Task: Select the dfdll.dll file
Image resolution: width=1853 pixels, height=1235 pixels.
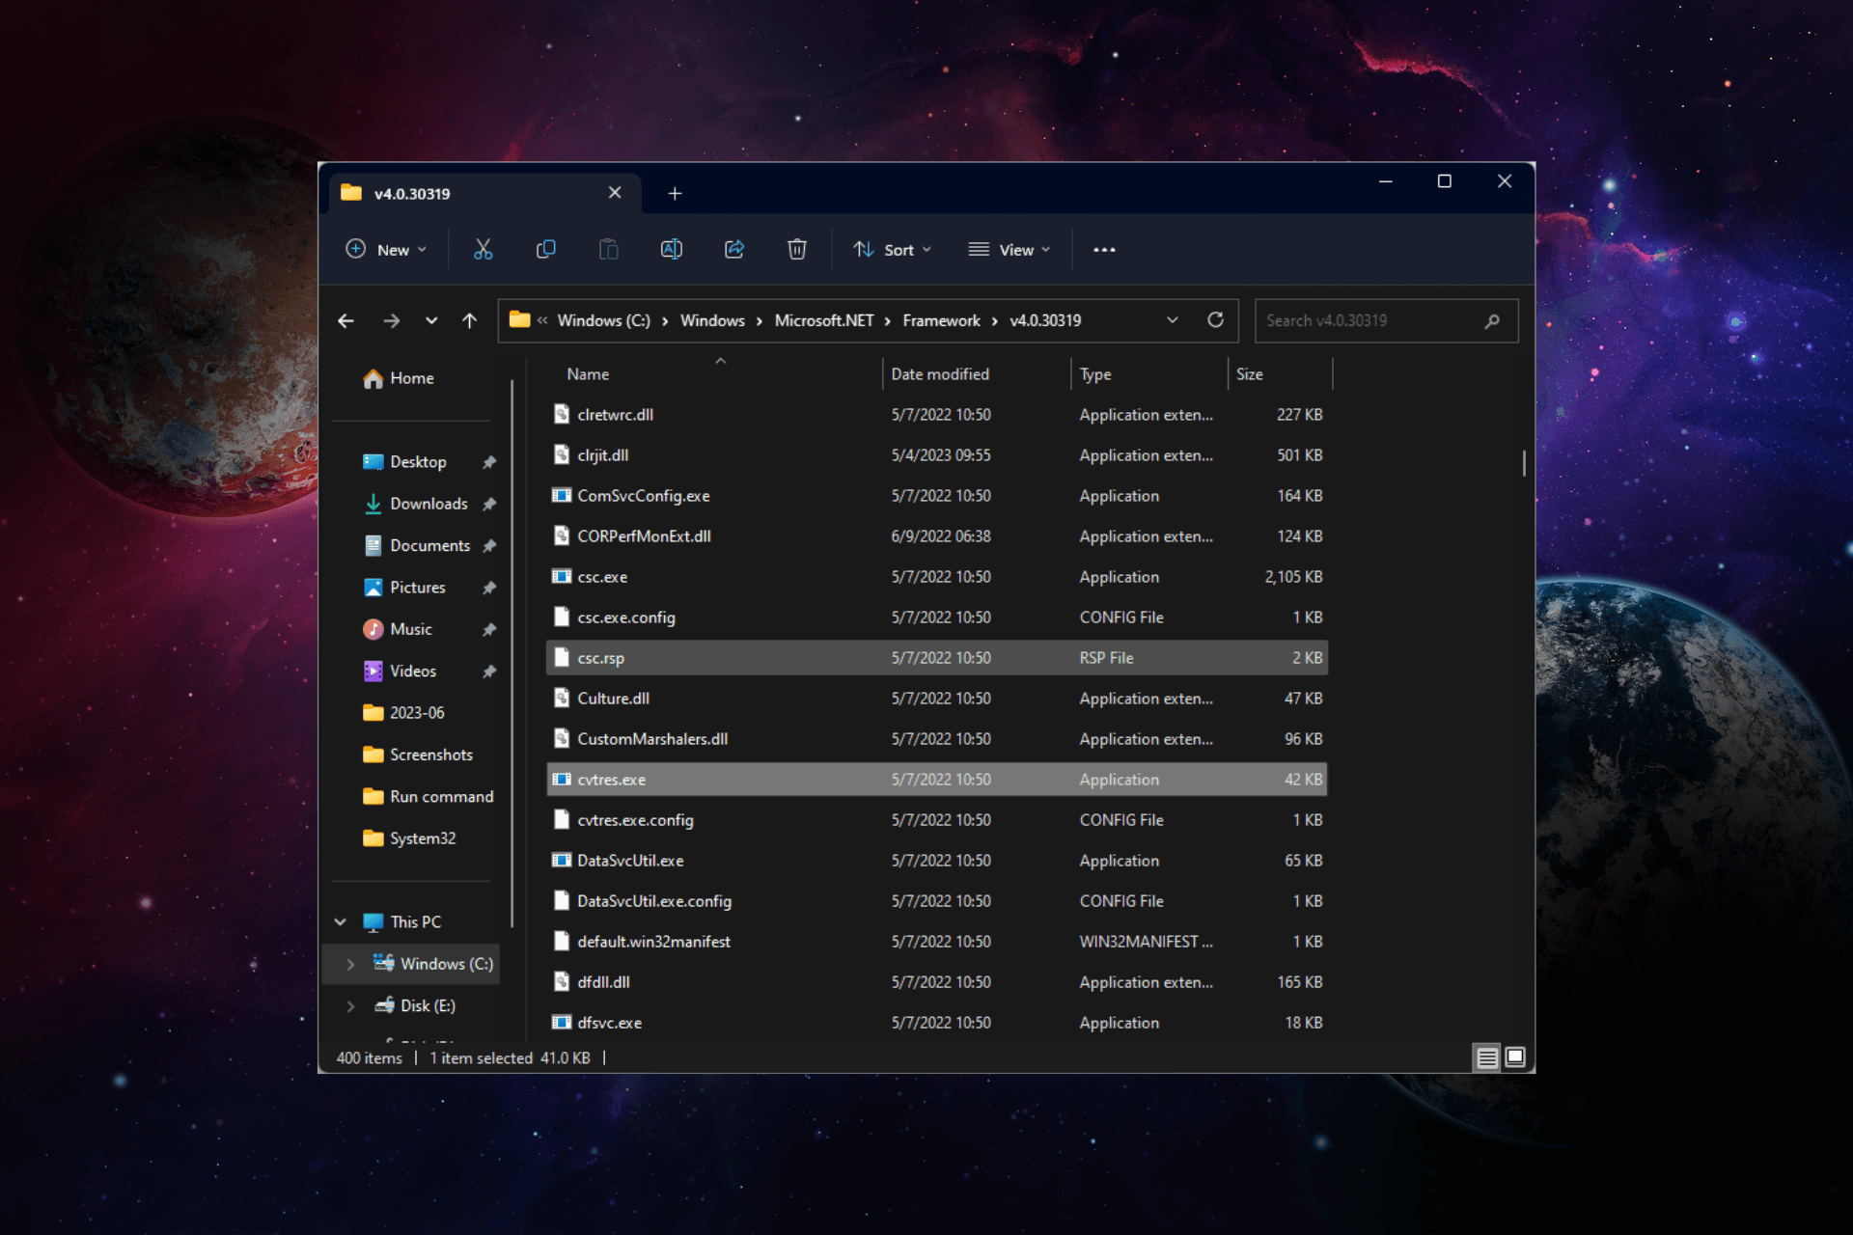Action: [x=937, y=982]
